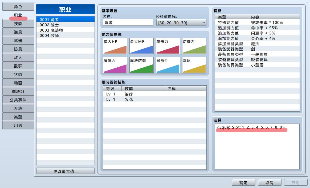Select the 火花 skill row
The height and width of the screenshot is (188, 310).
(155, 100)
